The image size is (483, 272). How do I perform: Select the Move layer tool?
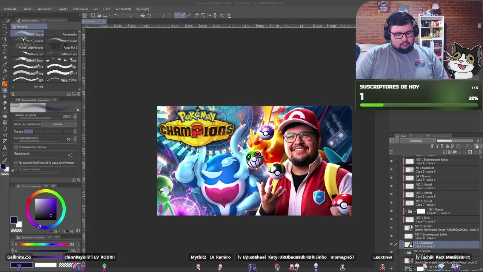tap(5, 45)
